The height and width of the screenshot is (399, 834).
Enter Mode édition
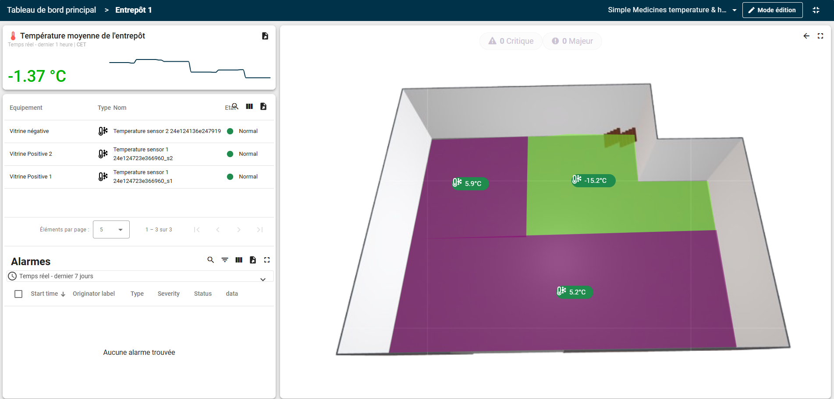click(772, 10)
